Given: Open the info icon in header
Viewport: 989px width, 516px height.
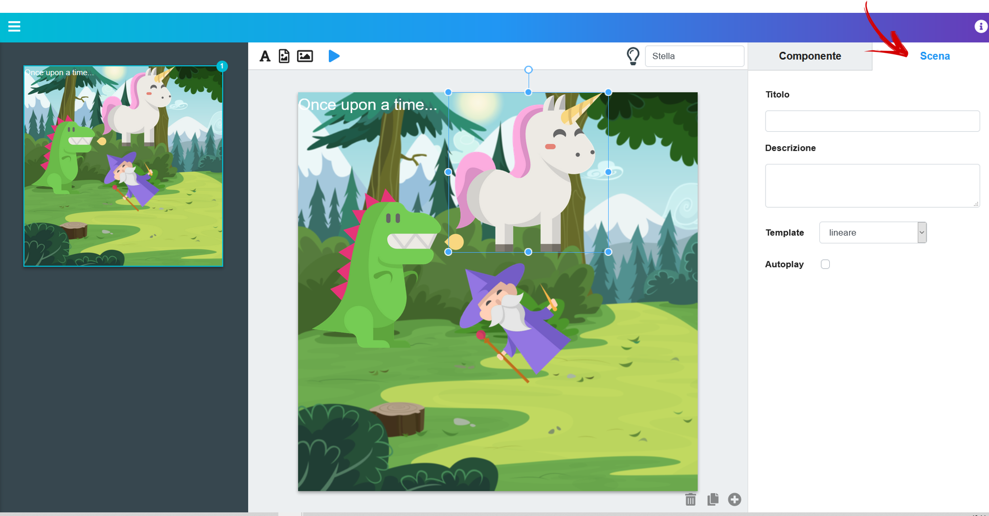Looking at the screenshot, I should click(x=980, y=27).
